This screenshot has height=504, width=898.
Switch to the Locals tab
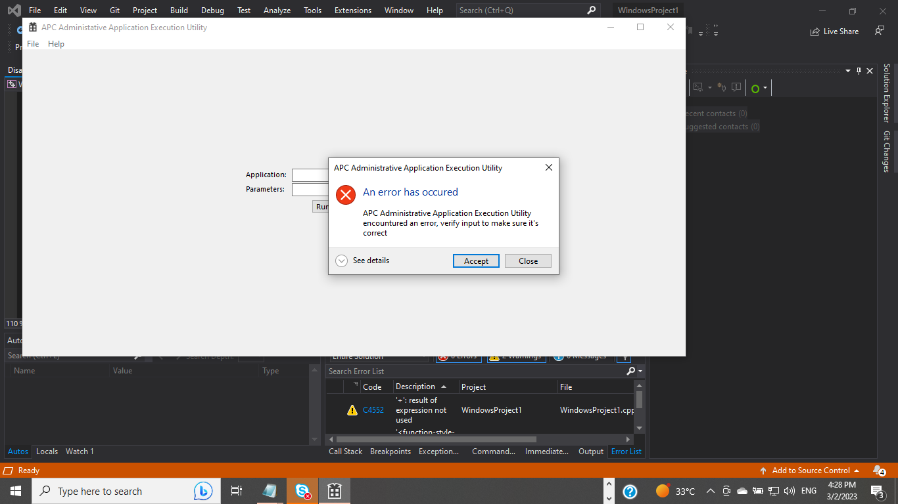pyautogui.click(x=47, y=451)
